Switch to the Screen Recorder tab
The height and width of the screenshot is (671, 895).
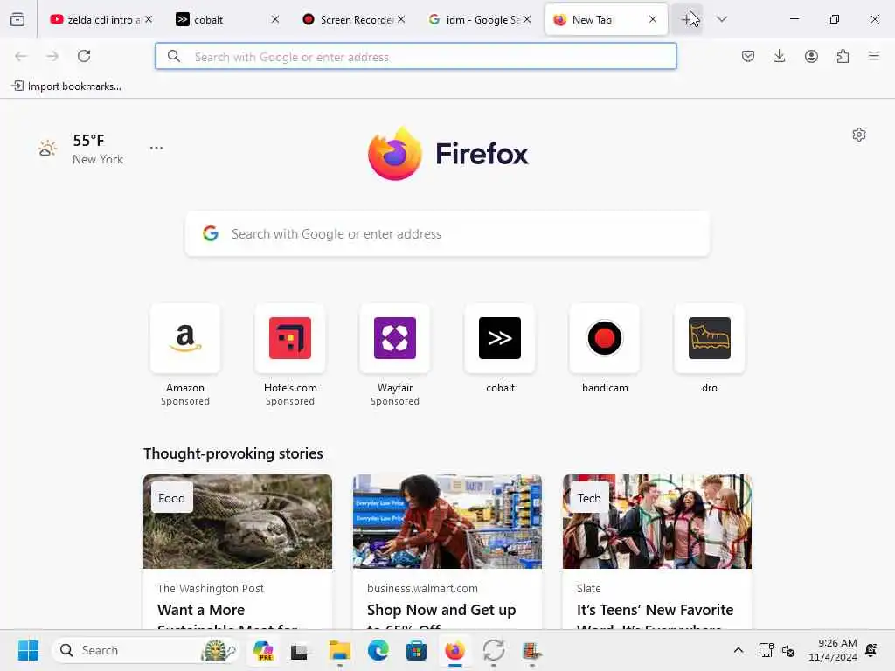click(x=348, y=19)
